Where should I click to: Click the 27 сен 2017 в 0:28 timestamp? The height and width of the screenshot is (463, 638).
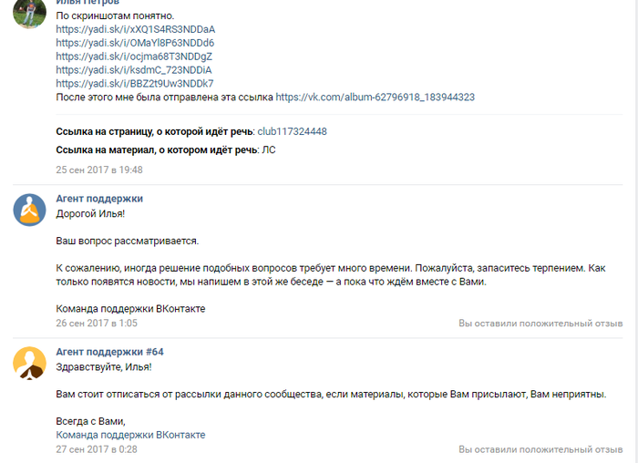click(97, 449)
